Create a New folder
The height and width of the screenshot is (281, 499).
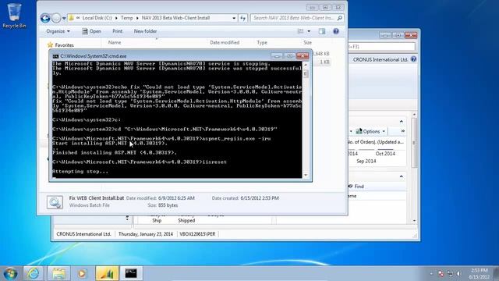pos(145,31)
